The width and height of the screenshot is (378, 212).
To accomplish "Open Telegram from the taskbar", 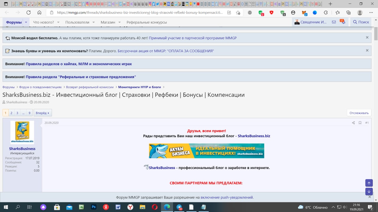I will pos(179,207).
